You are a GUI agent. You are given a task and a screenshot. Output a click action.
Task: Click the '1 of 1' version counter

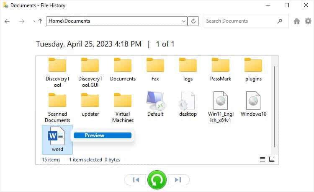[165, 44]
